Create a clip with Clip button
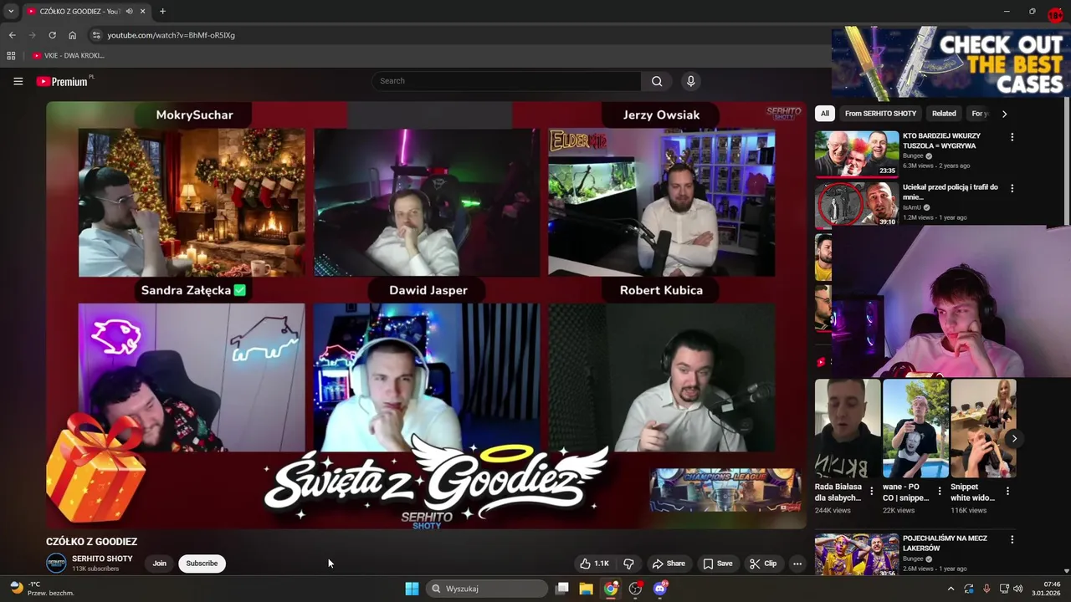Image resolution: width=1071 pixels, height=602 pixels. coord(763,564)
